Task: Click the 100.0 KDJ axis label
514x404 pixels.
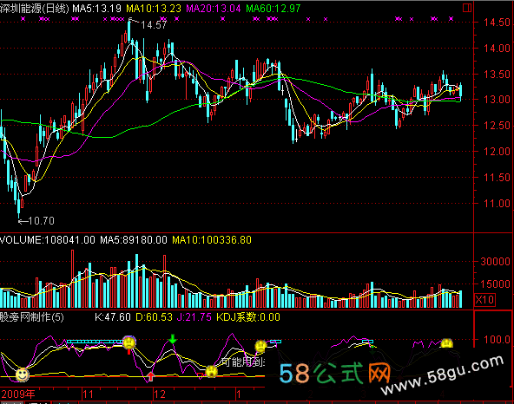Action: pyautogui.click(x=497, y=340)
